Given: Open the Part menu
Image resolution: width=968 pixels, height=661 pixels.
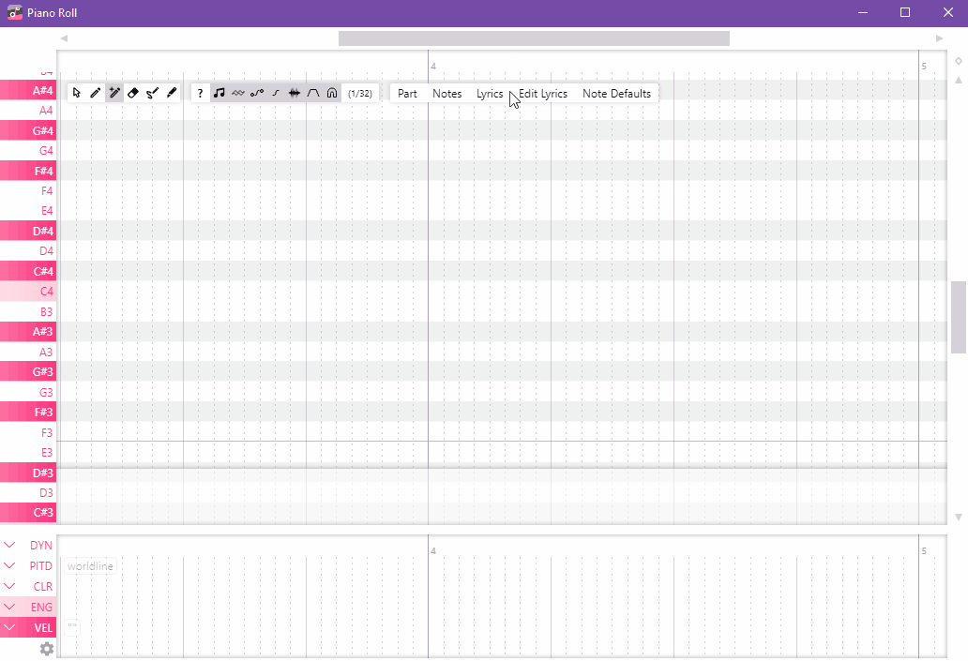Looking at the screenshot, I should click(x=407, y=93).
